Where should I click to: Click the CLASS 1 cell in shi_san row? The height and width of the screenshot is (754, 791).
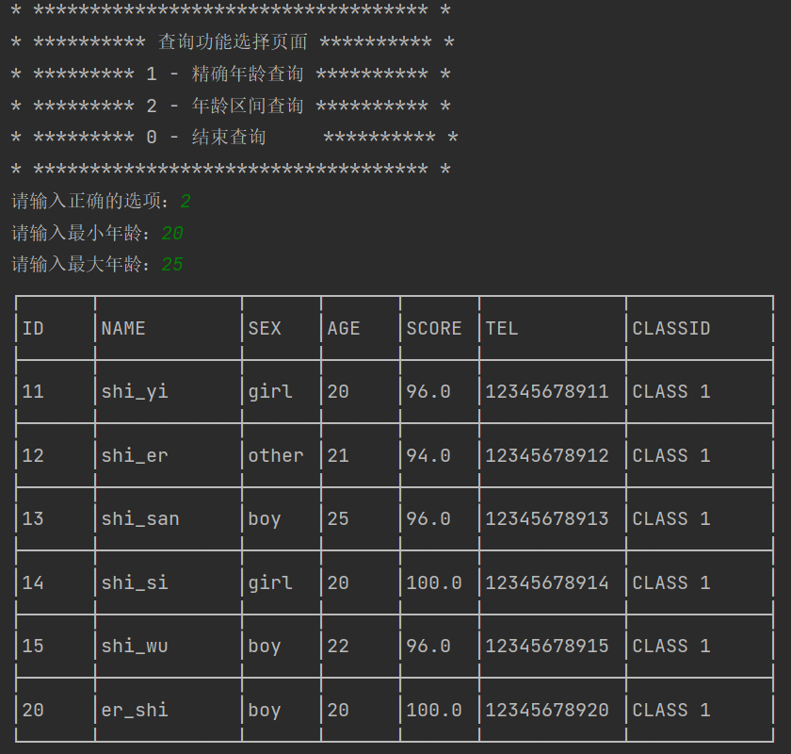click(671, 518)
